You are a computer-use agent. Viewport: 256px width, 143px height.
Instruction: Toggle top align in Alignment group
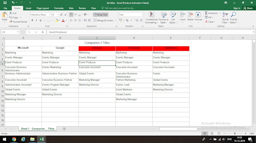click(71, 15)
